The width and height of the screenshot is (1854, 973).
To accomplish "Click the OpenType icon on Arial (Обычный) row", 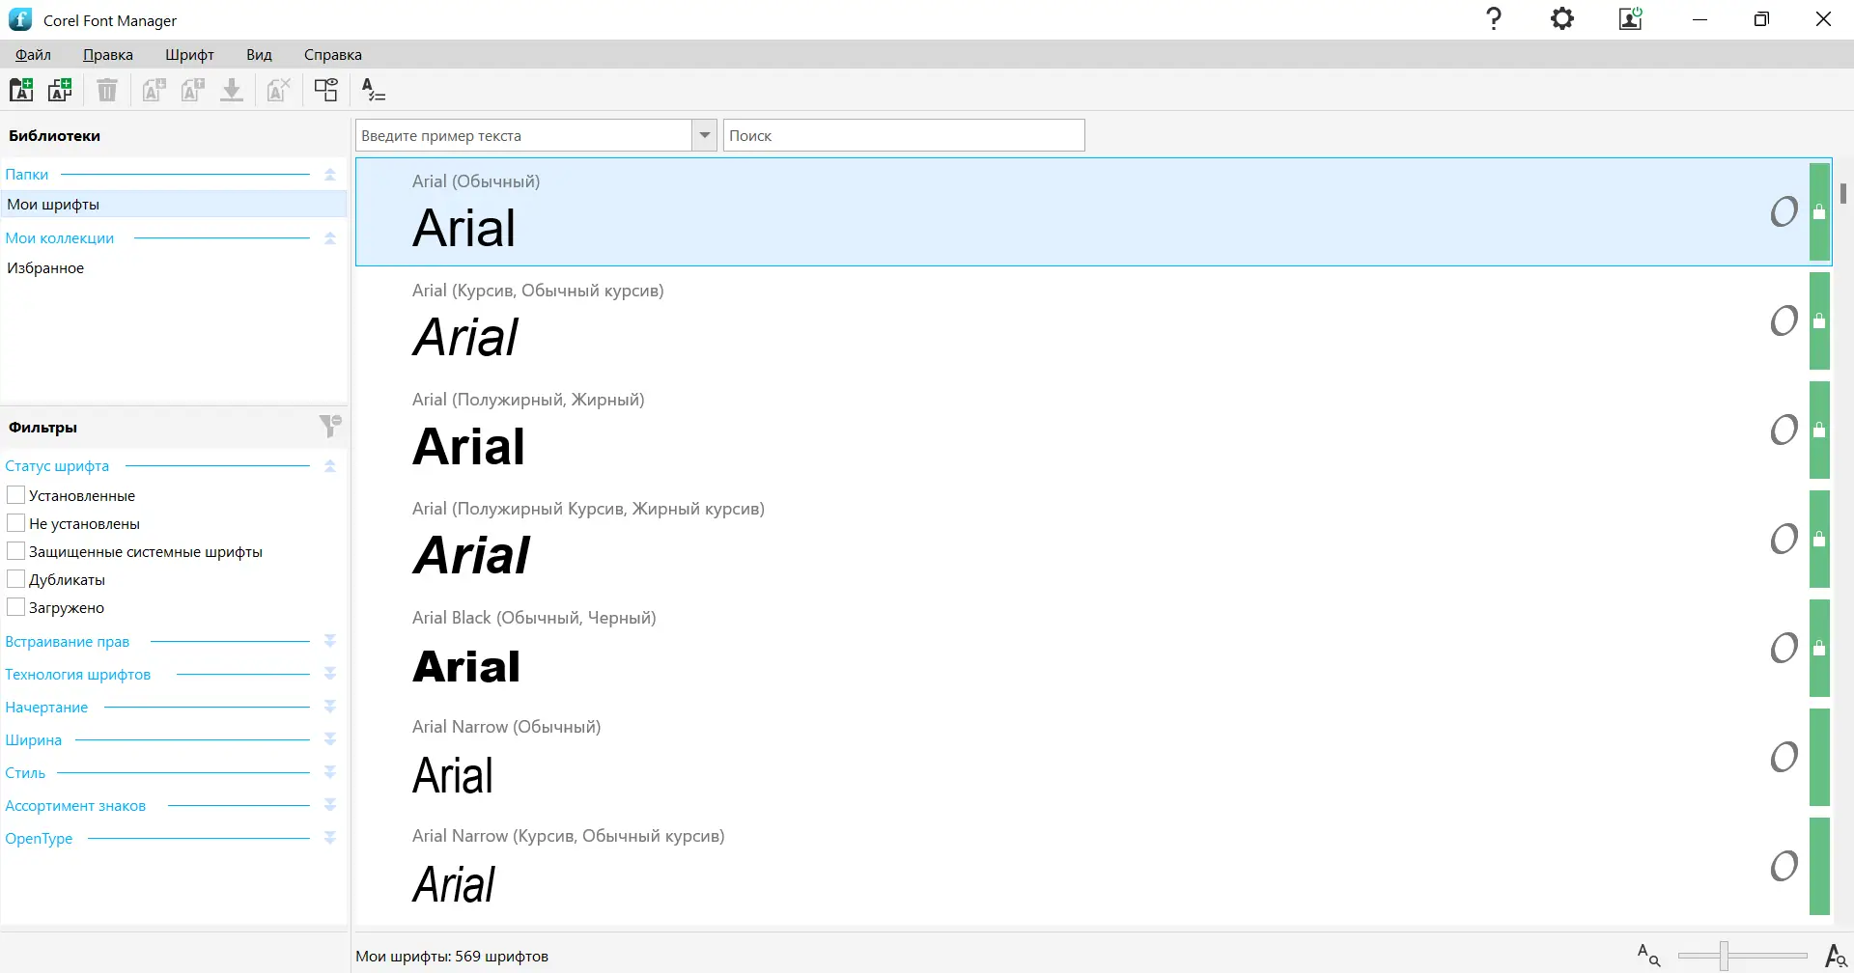I will pyautogui.click(x=1784, y=211).
